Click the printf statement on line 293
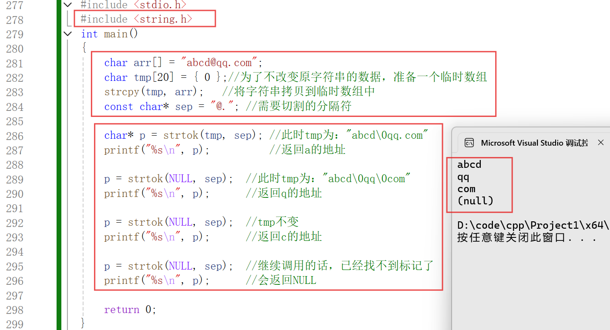This screenshot has width=610, height=330. (157, 237)
